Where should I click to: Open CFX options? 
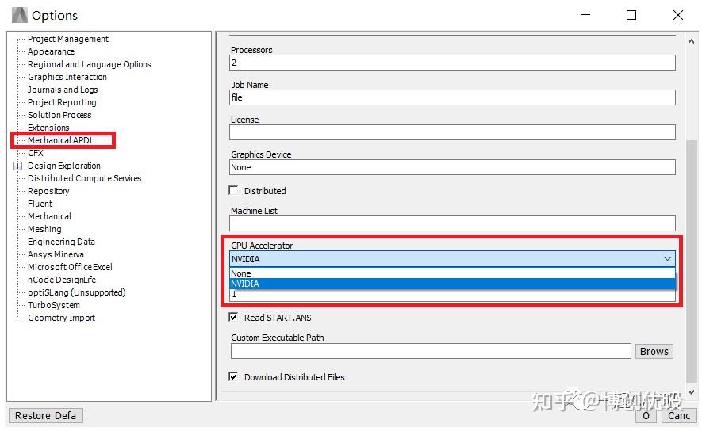point(36,153)
